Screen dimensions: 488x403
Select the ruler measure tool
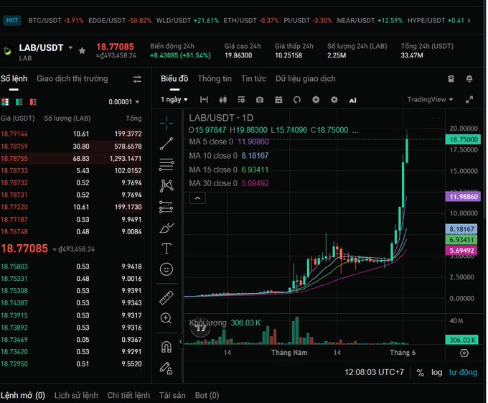pyautogui.click(x=166, y=297)
